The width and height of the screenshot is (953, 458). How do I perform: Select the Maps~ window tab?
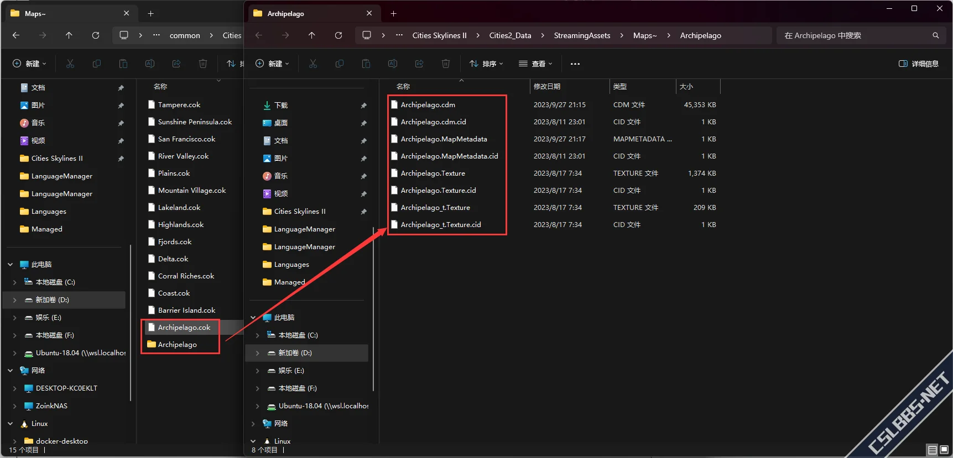(71, 13)
